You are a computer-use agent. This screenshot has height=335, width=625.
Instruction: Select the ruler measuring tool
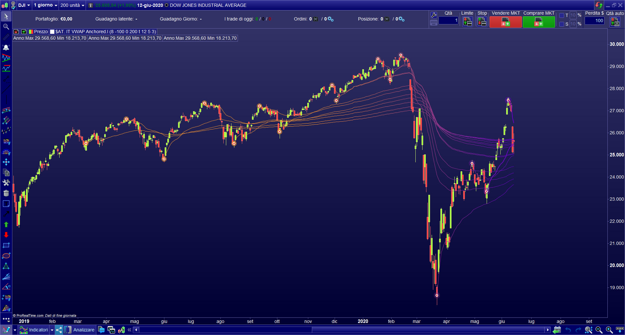click(6, 37)
